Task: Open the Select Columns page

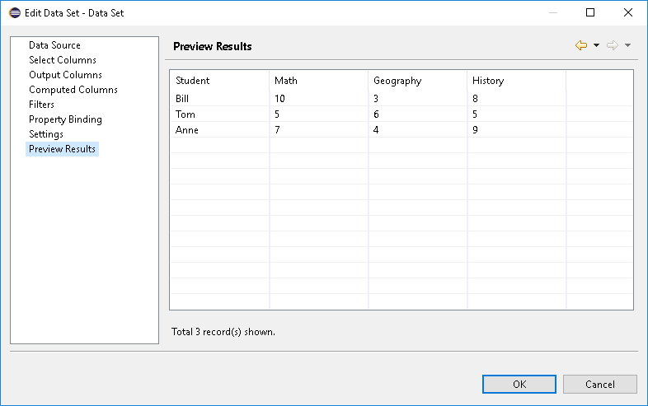Action: [63, 60]
